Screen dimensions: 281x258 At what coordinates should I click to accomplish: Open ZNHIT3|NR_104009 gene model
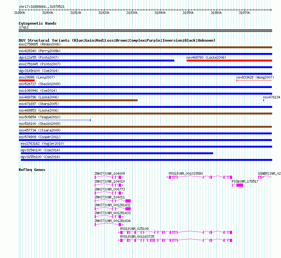pyautogui.click(x=109, y=177)
